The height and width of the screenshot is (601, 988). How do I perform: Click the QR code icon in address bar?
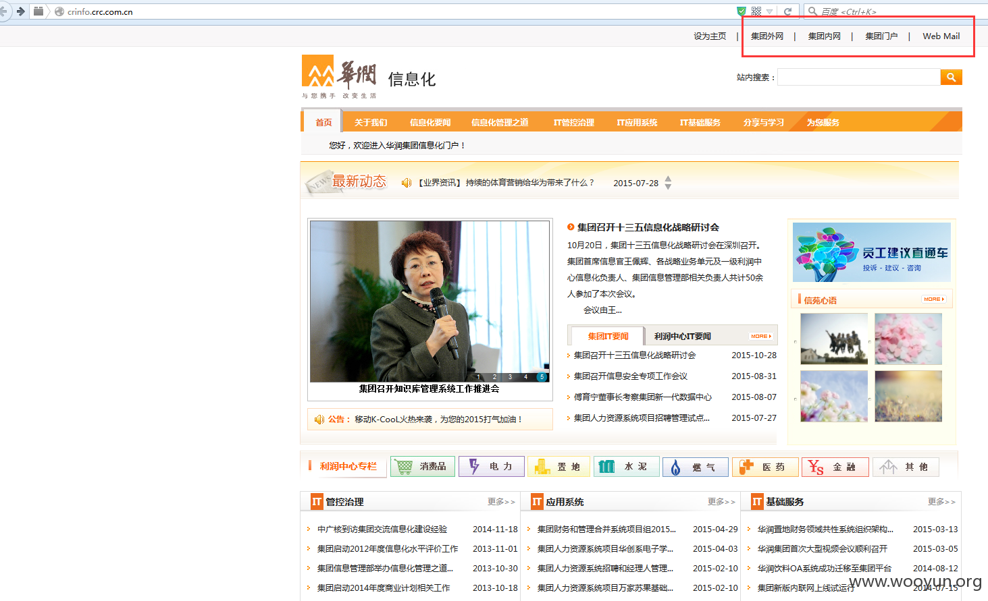pos(756,11)
